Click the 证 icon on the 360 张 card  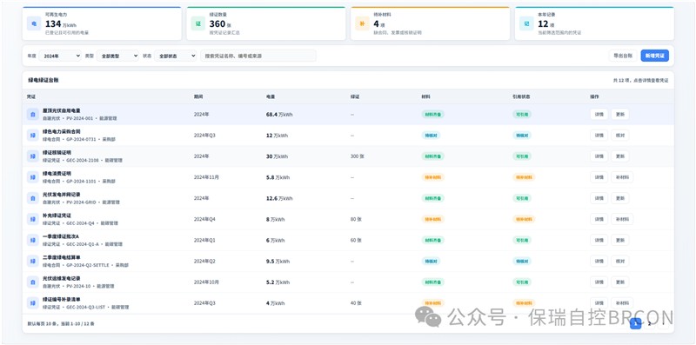tap(198, 23)
